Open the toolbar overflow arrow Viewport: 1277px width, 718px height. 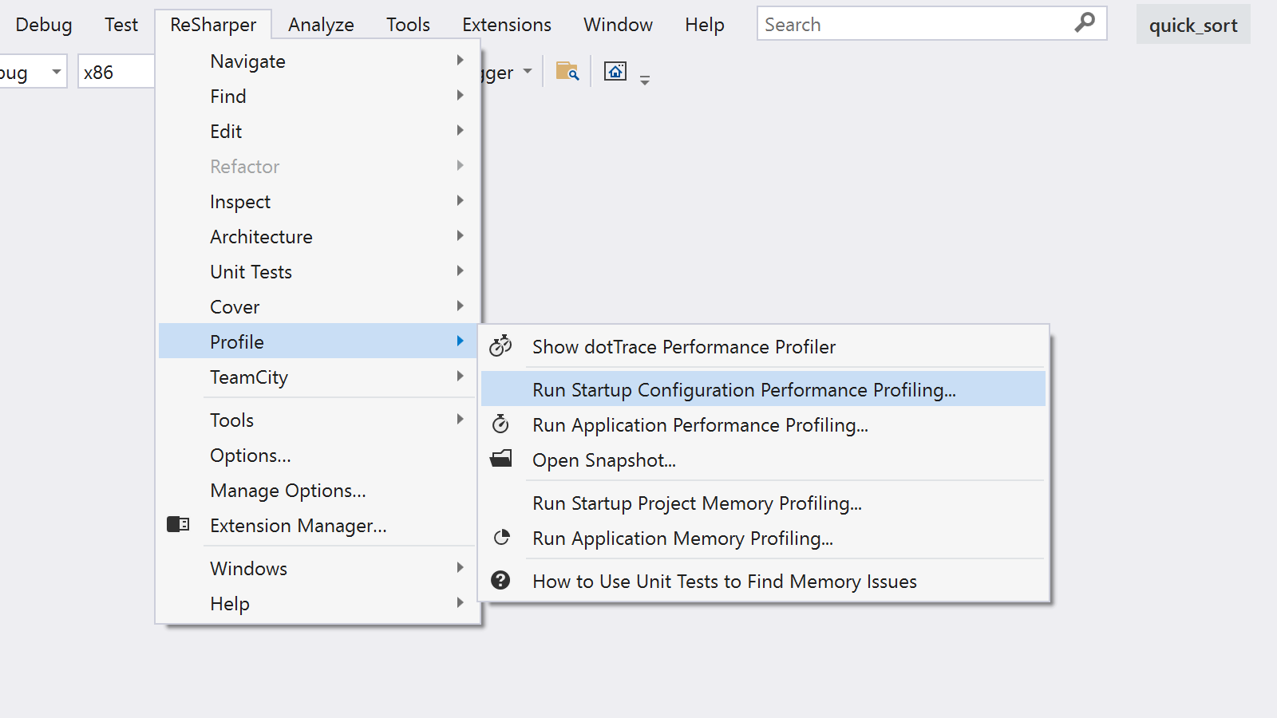(x=645, y=80)
